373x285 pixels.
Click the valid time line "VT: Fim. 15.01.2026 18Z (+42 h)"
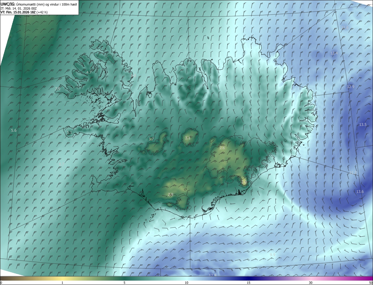pyautogui.click(x=24, y=12)
